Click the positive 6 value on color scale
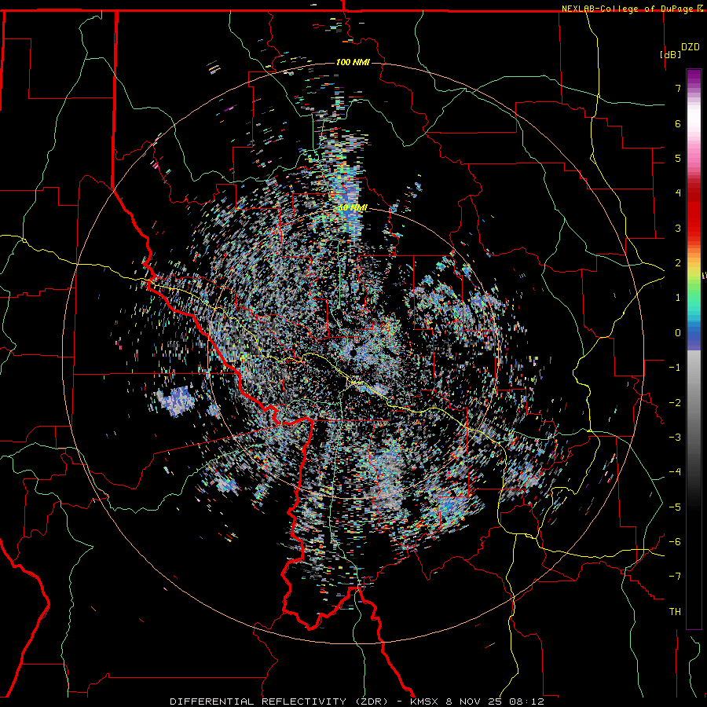This screenshot has height=707, width=707. point(678,123)
